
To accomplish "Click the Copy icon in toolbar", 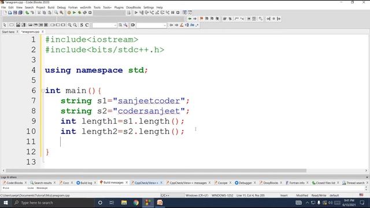I will point(45,13).
